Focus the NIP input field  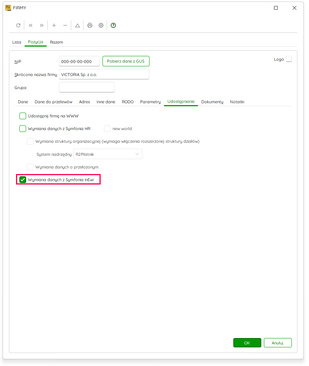79,61
